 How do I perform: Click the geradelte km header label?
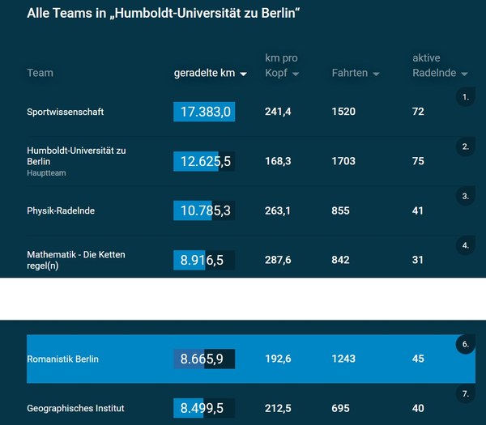pos(204,73)
